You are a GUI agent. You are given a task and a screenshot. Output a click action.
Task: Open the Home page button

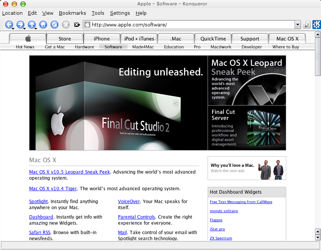pyautogui.click(x=43, y=25)
